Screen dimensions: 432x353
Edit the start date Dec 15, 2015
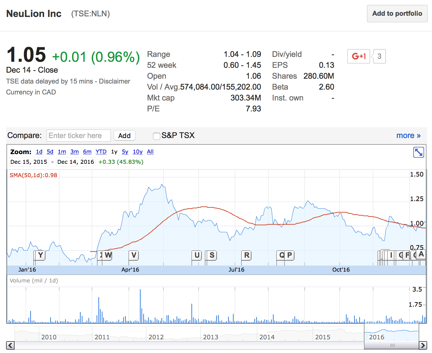29,162
